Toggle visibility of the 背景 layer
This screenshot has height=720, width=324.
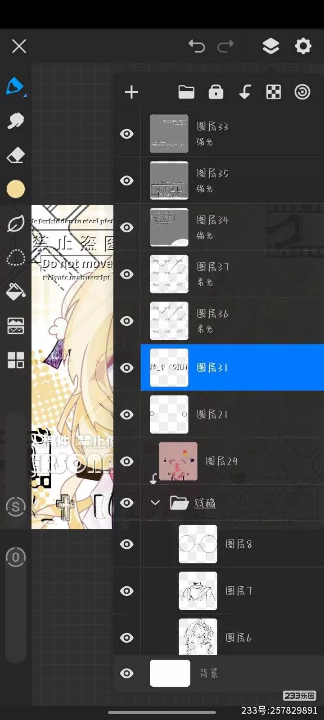127,673
